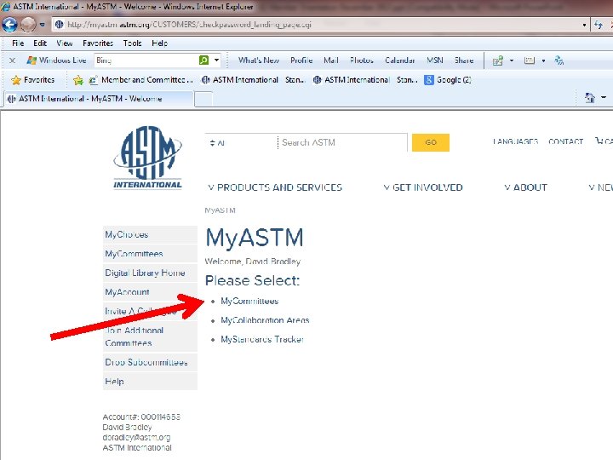Expand the GET INVOLVED menu
Screen dimensions: 613x460
tap(423, 187)
